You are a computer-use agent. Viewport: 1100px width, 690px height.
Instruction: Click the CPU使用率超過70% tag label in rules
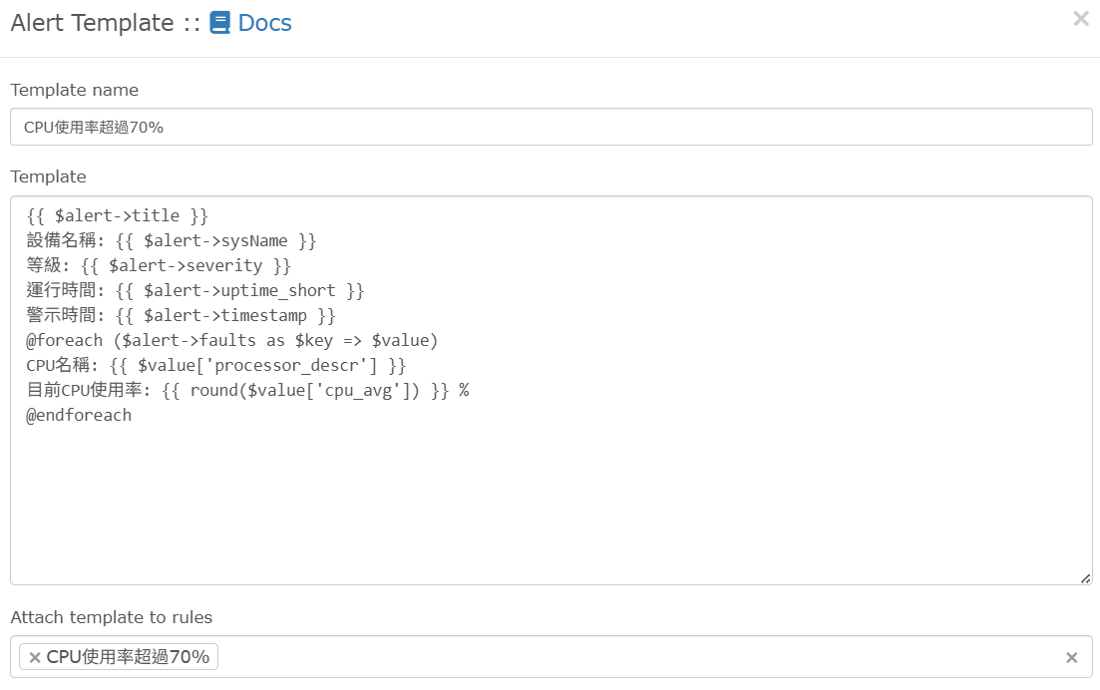tap(128, 657)
